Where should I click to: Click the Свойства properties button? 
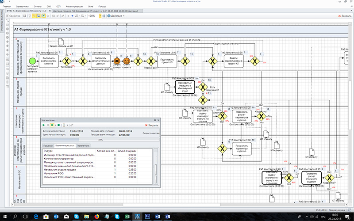14,16
